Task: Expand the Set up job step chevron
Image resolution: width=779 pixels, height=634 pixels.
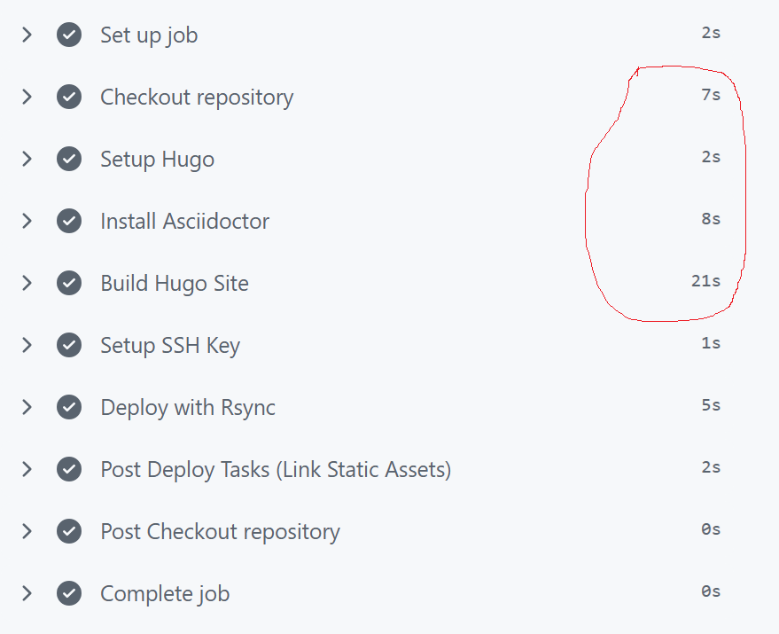Action: [27, 35]
